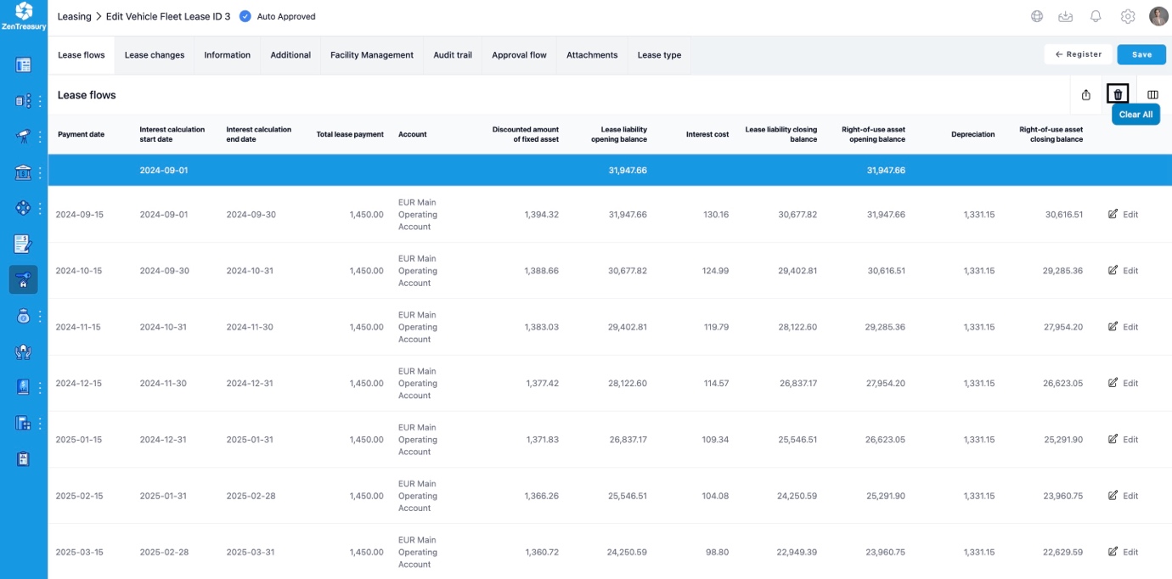Click right-of-use closing balance 26,623.05

point(1063,383)
